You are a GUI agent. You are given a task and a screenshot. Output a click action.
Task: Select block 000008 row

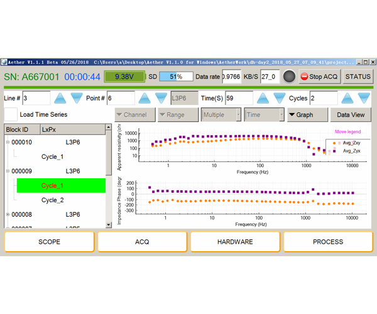pos(55,214)
